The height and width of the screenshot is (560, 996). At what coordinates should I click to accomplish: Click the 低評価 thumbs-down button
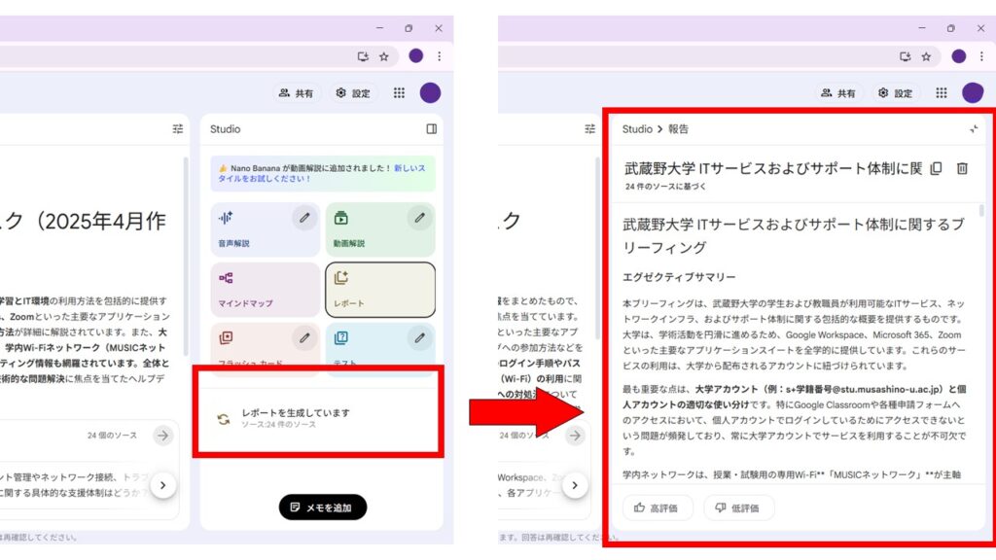738,507
